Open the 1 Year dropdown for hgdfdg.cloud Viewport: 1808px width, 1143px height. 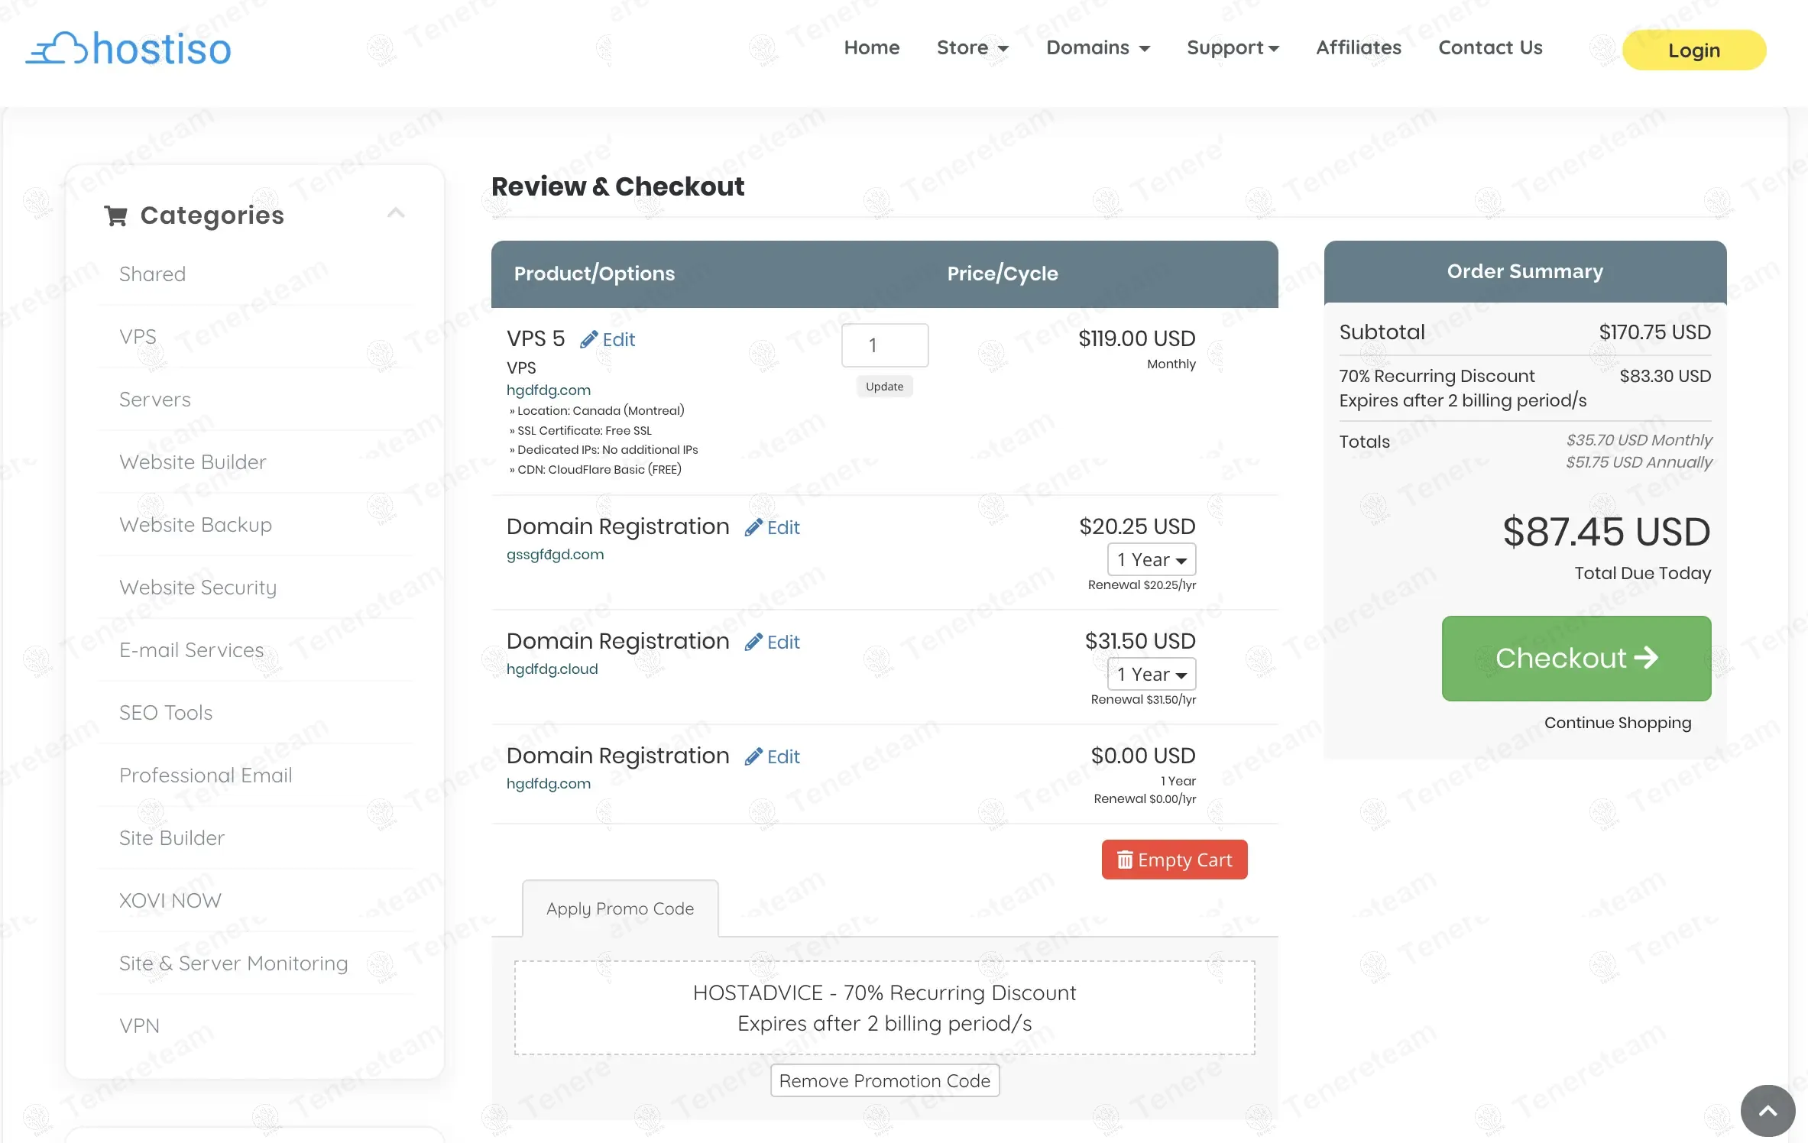click(x=1151, y=674)
